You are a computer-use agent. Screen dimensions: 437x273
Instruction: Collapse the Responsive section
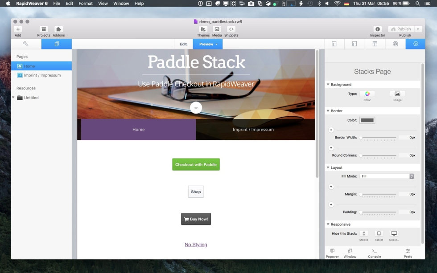pyautogui.click(x=328, y=224)
